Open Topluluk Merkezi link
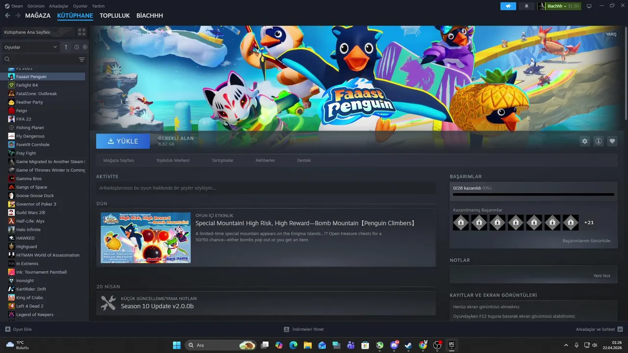This screenshot has height=353, width=628. point(173,160)
